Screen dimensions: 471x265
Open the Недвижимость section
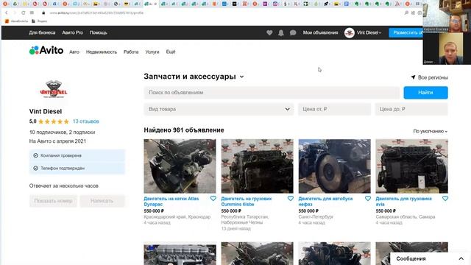pos(102,52)
